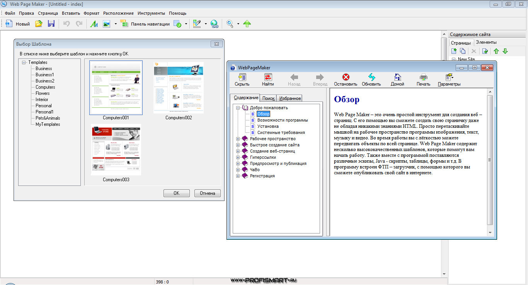Viewport: 528px width, 285px height.
Task: Click Отмена button in template dialog
Action: (x=208, y=193)
